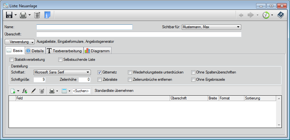The width and height of the screenshot is (290, 140).
Task: Click the Sortierung column header
Action: pos(260,98)
